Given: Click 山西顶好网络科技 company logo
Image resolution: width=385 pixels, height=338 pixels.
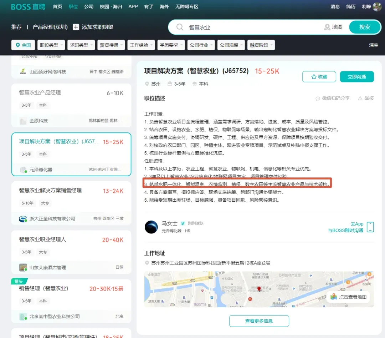Looking at the screenshot, I should [23, 71].
